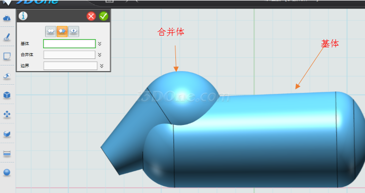Select the sketch drawing tool icon
Screen dimensions: 365x193
click(7, 37)
